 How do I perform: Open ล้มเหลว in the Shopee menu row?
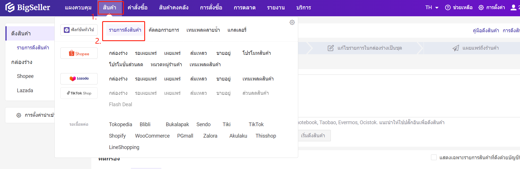pos(199,53)
